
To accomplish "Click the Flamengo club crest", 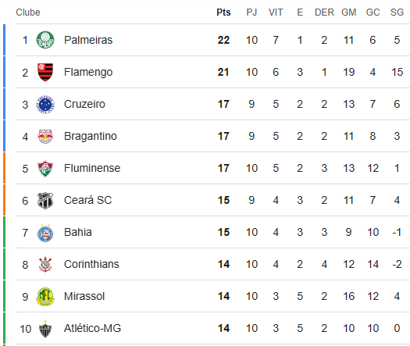I will coord(45,72).
